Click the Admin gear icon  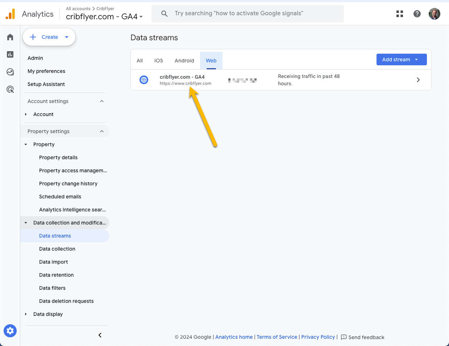pos(10,330)
